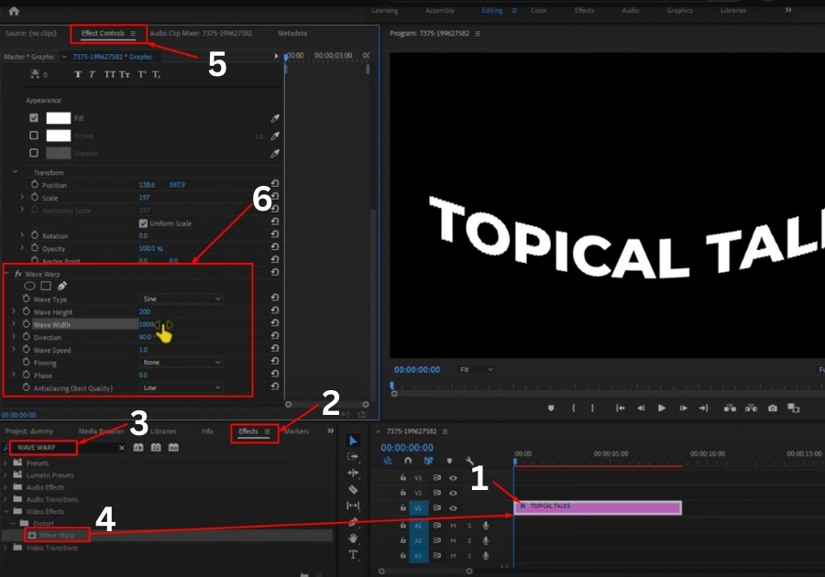Select the Slip tool
This screenshot has width=825, height=577.
[353, 506]
